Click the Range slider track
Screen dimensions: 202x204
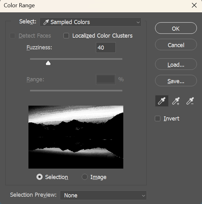(76, 90)
